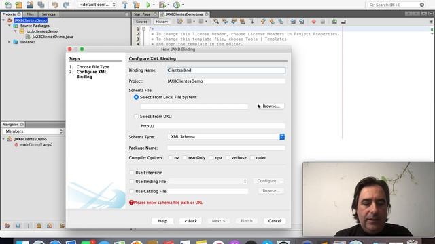The height and width of the screenshot is (244, 435).
Task: Select the 'Select From URL' radio button
Action: pos(136,117)
